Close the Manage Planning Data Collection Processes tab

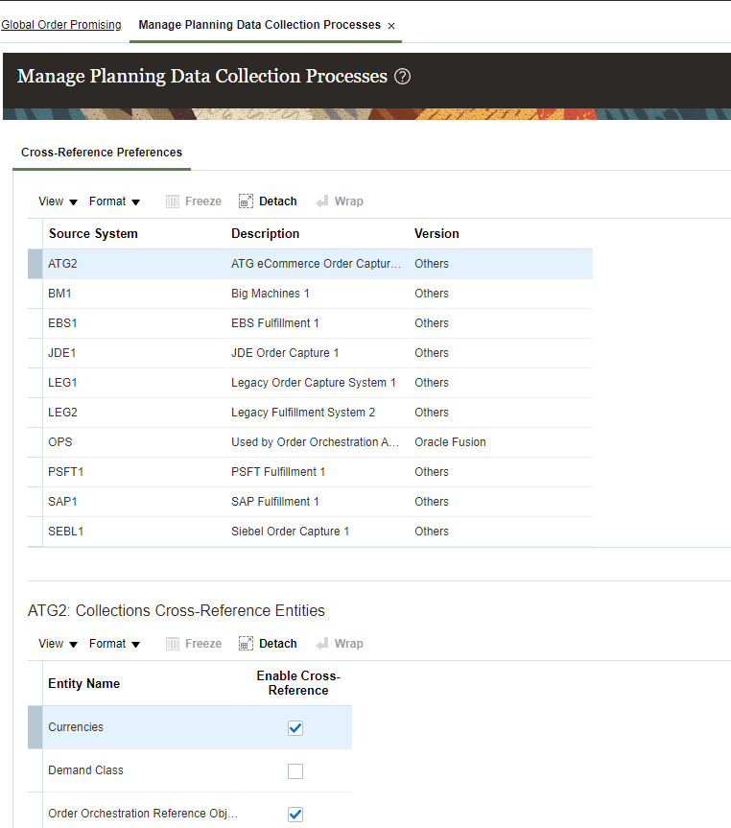point(391,26)
